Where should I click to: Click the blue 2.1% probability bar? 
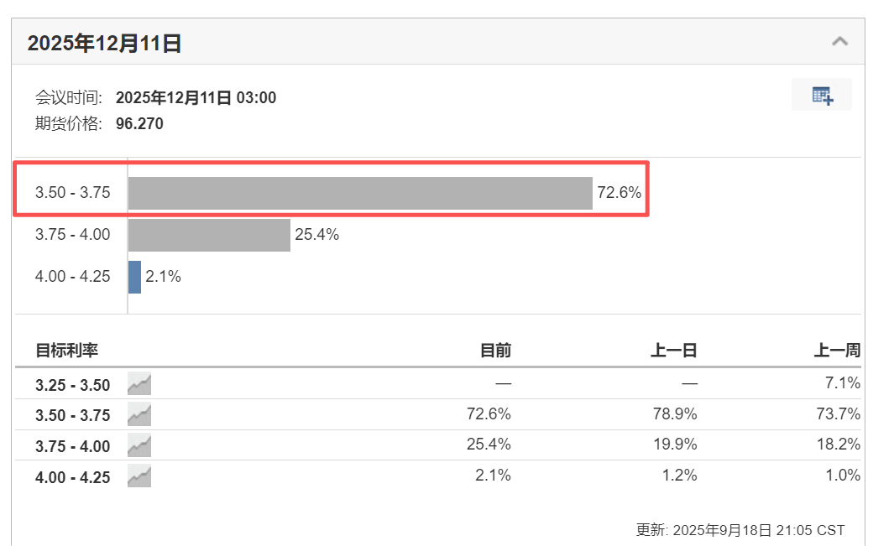coord(135,277)
